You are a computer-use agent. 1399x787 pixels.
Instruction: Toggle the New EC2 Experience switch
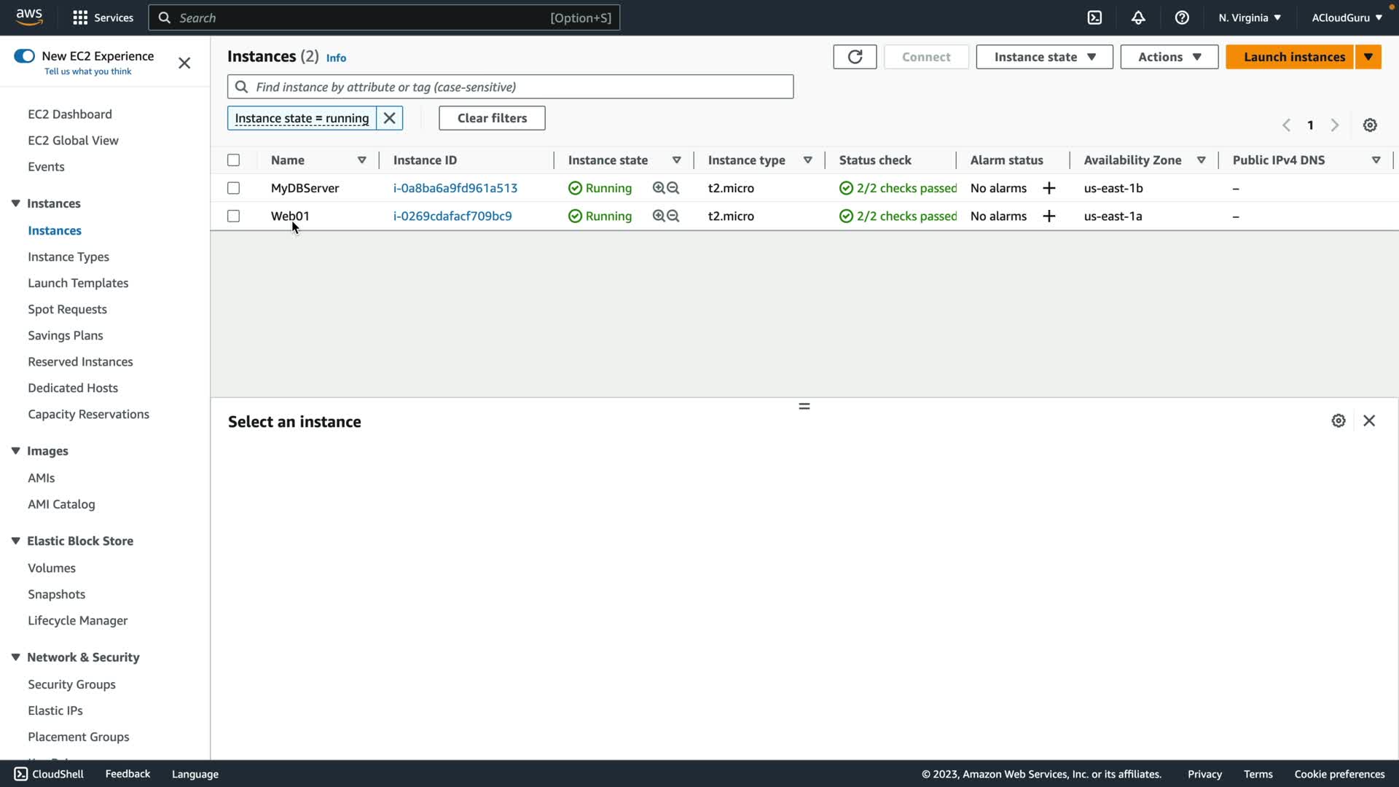[24, 56]
